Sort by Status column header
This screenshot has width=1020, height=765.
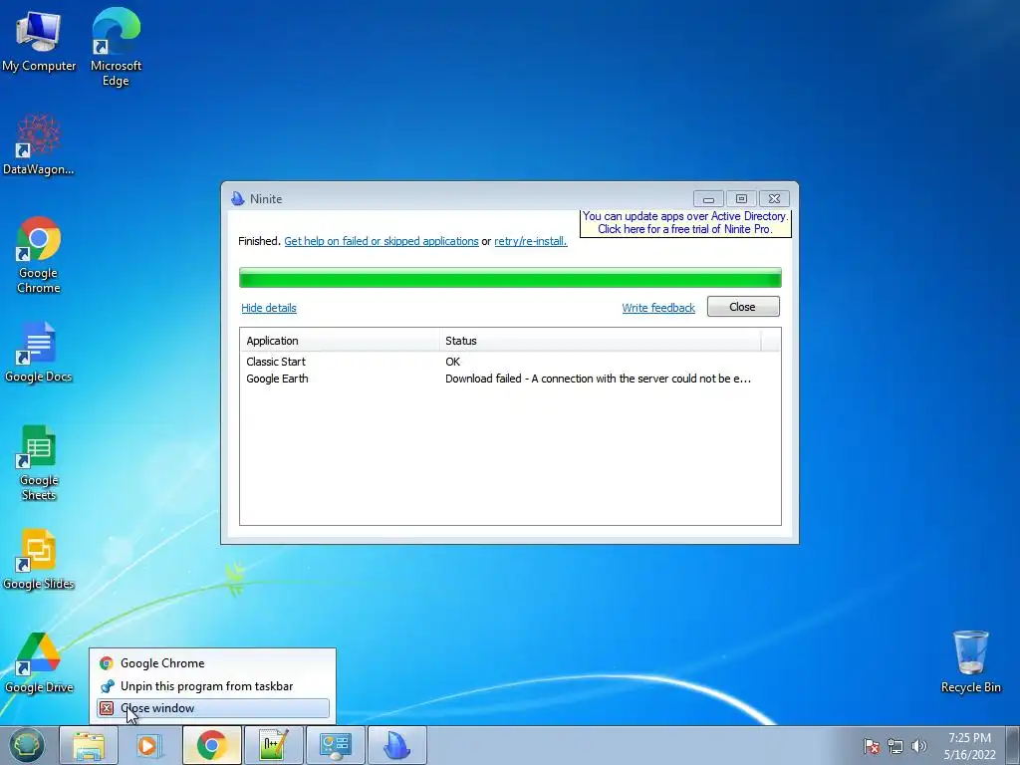(600, 341)
